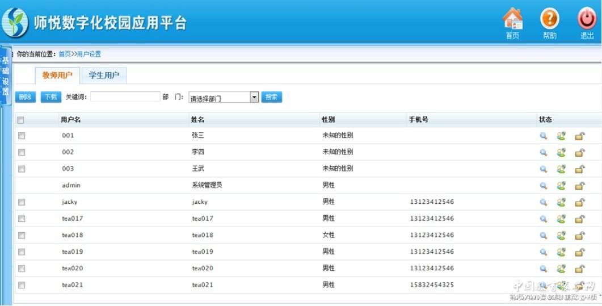
Task: Click magnifier view icon for user 001
Action: (x=543, y=136)
